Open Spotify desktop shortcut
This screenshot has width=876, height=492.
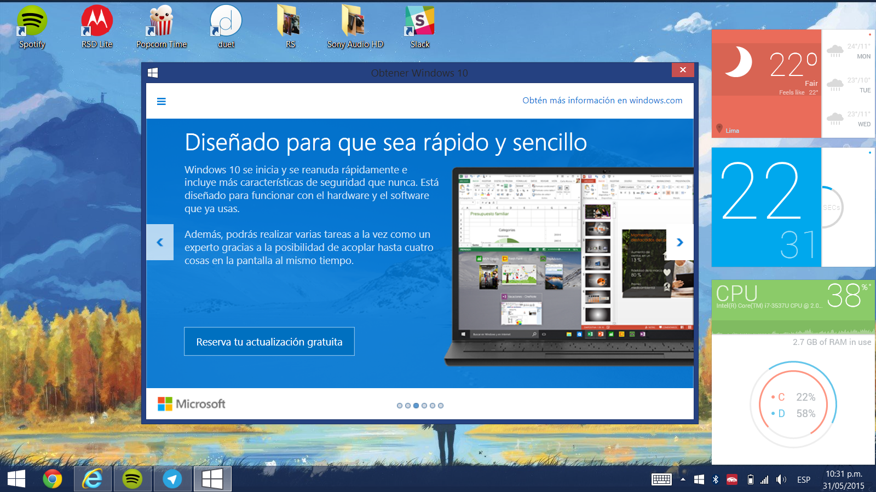pyautogui.click(x=32, y=27)
